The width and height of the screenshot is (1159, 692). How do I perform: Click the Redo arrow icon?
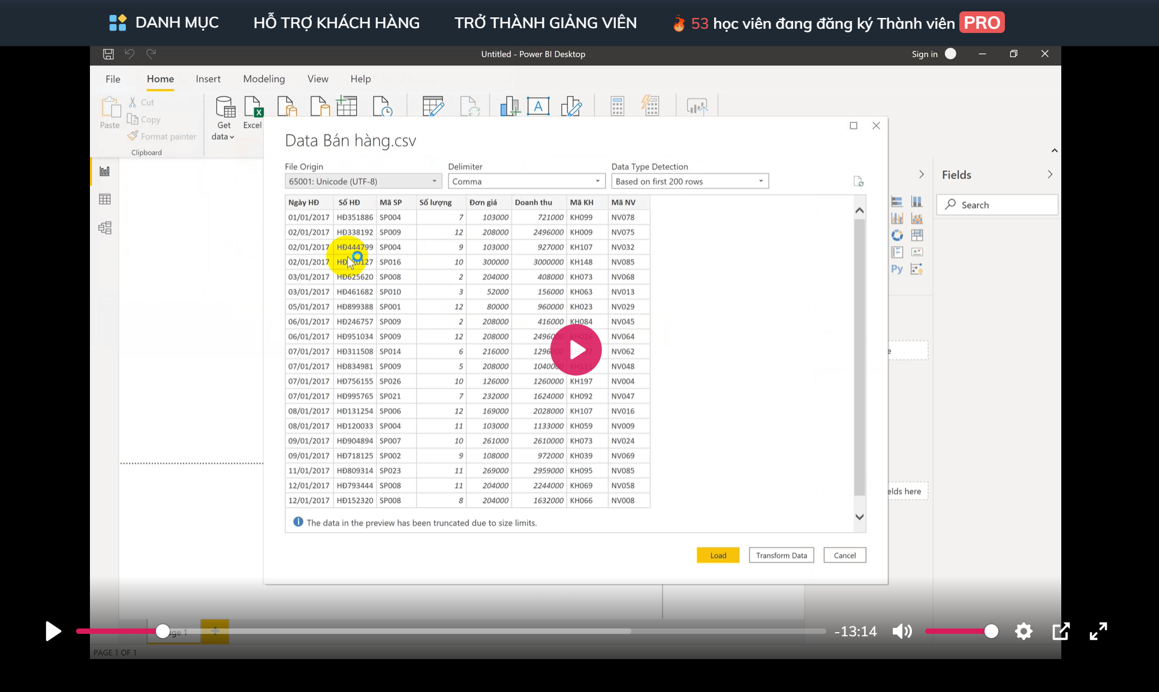pyautogui.click(x=151, y=54)
